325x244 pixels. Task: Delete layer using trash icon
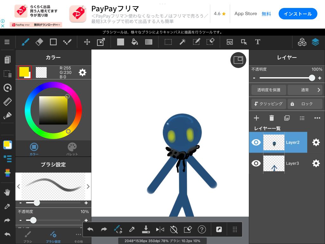point(271,118)
